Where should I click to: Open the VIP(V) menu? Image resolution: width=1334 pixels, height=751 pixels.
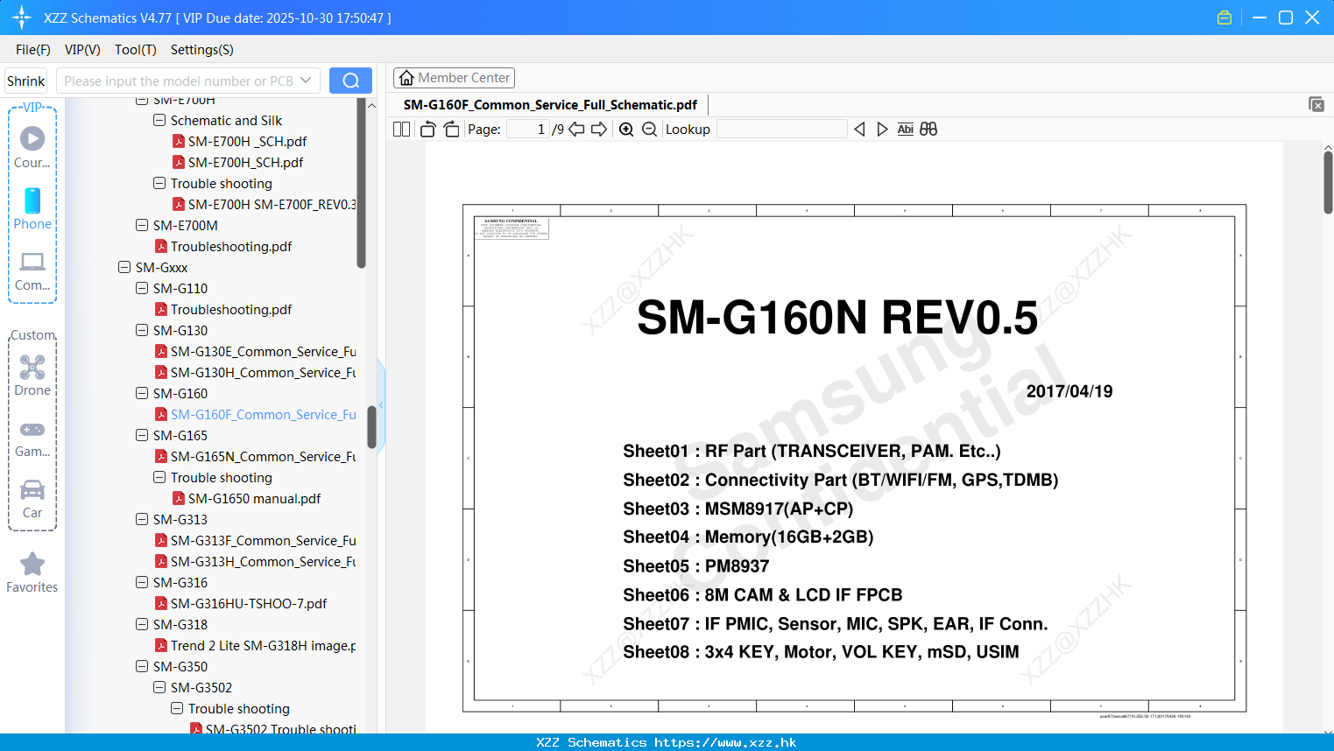coord(82,50)
